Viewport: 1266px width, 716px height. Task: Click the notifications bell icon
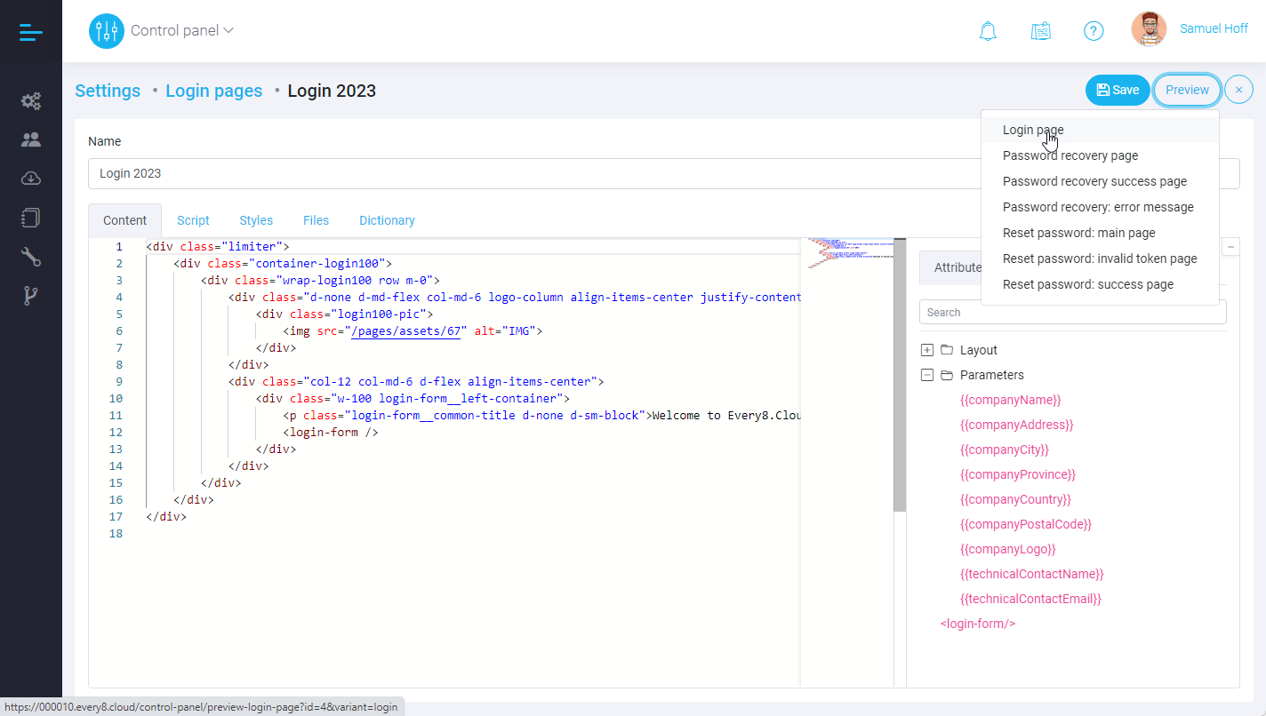pos(987,31)
